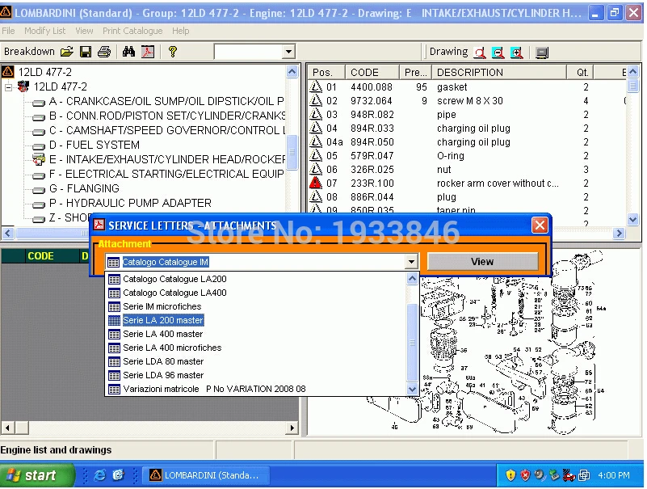The width and height of the screenshot is (647, 489).
Task: Zoom out the drawing with minus magnifier
Action: pos(498,53)
